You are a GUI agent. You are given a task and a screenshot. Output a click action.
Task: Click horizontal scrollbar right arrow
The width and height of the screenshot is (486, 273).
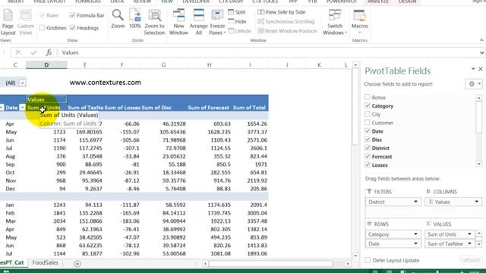coord(348,264)
